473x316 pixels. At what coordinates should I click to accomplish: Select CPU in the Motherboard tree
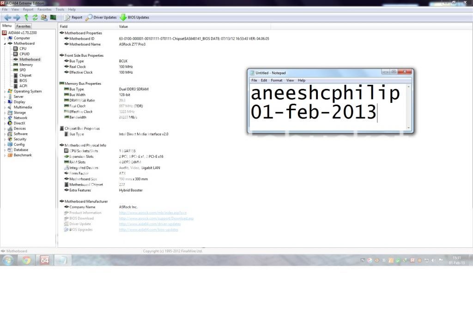click(x=23, y=48)
